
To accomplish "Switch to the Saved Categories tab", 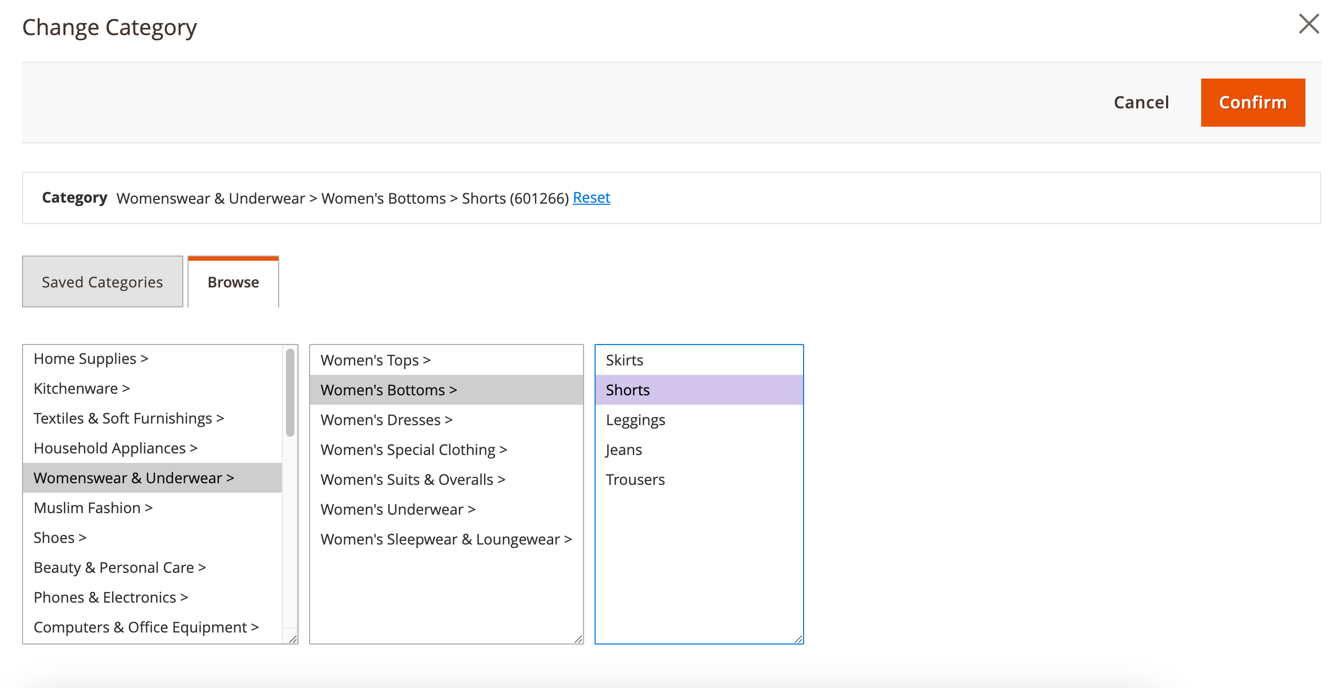I will [x=102, y=282].
